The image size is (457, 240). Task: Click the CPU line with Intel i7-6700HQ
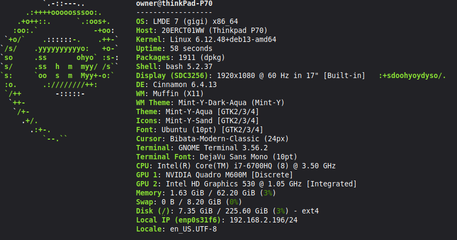[235, 166]
